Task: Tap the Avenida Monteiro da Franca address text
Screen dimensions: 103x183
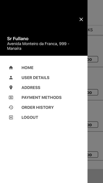Action: click(x=38, y=46)
